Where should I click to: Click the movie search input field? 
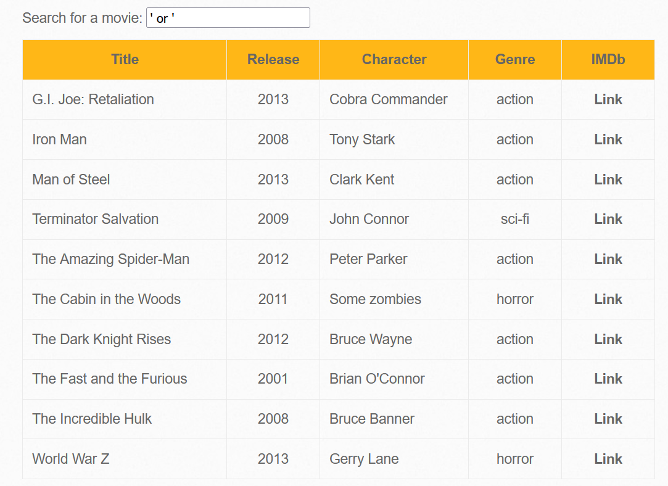pyautogui.click(x=228, y=18)
